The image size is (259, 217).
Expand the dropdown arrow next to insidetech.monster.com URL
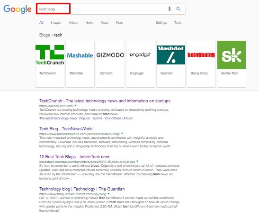point(137,161)
